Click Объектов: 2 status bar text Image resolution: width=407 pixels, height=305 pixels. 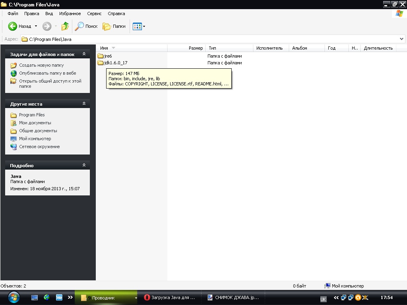coord(13,286)
